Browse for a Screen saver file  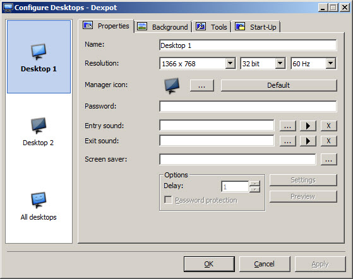(328, 160)
